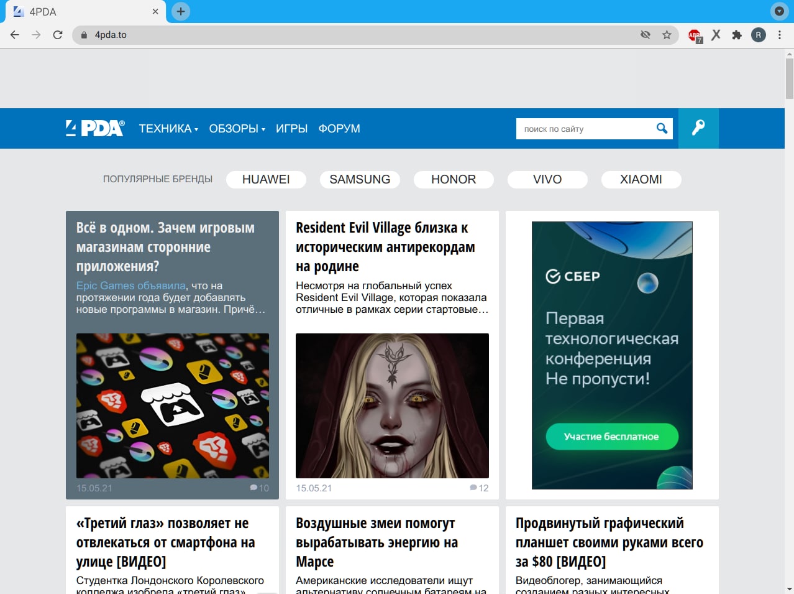Click the 'Участие бесплатное' ad button
Screen dimensions: 794x594
pos(612,437)
